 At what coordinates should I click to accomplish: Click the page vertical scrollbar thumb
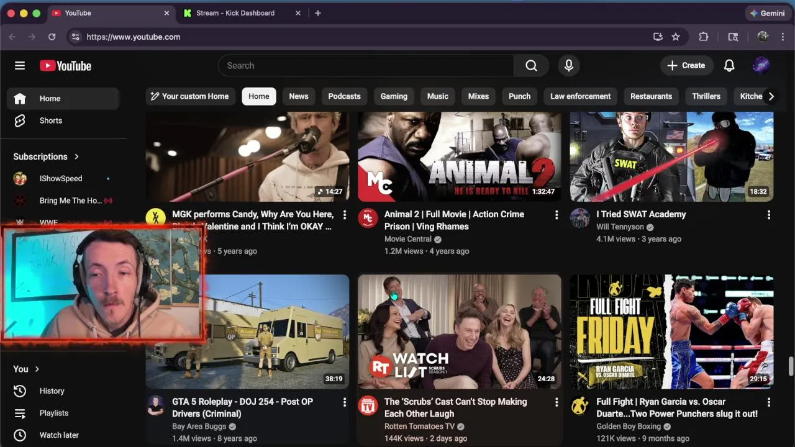[791, 366]
